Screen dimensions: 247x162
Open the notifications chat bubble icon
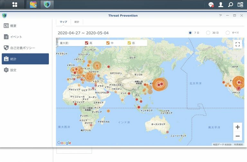point(211,4)
